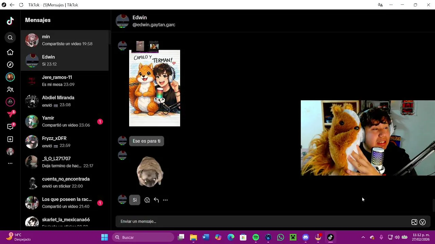The height and width of the screenshot is (244, 435).
Task: Open the weather widget showing 14°C Despejado
Action: (x=19, y=237)
